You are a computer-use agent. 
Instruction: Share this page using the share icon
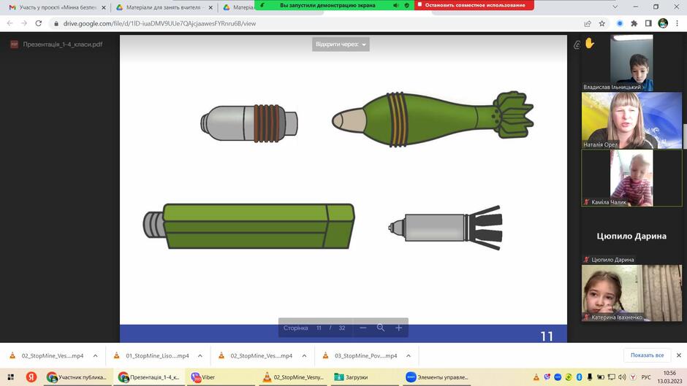pyautogui.click(x=588, y=23)
